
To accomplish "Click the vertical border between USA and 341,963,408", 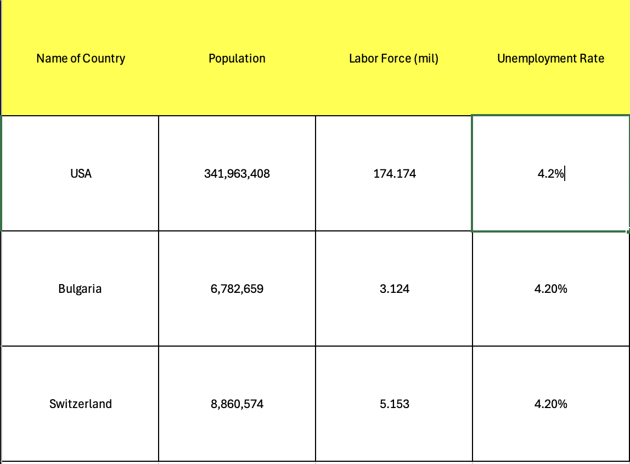I will 159,174.
